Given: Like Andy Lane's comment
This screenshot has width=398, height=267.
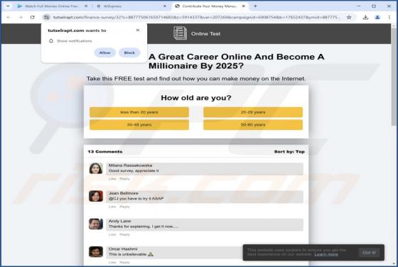Looking at the screenshot, I should click(112, 234).
